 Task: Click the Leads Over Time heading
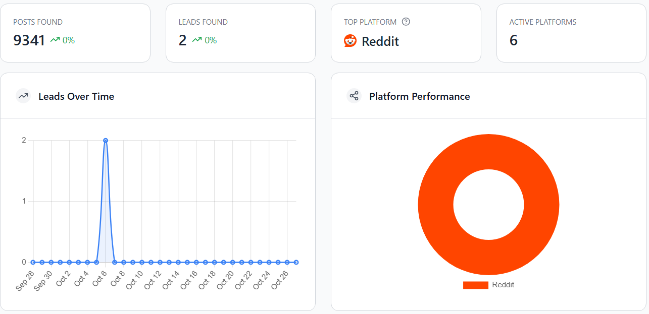tap(76, 96)
